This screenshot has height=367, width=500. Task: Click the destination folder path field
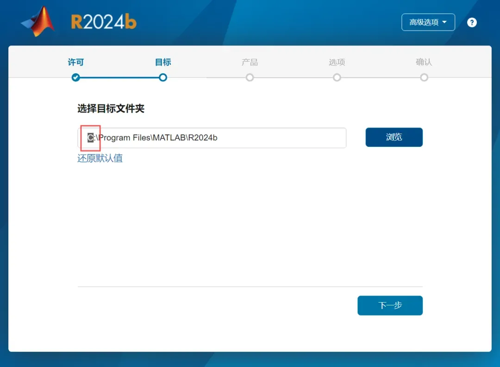[x=212, y=138]
